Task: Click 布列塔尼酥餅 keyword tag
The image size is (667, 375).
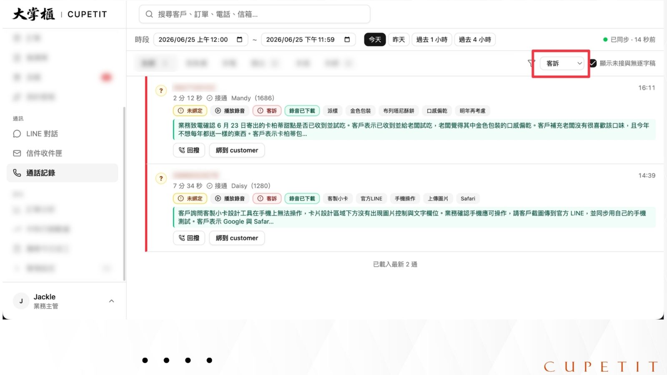Action: 399,111
